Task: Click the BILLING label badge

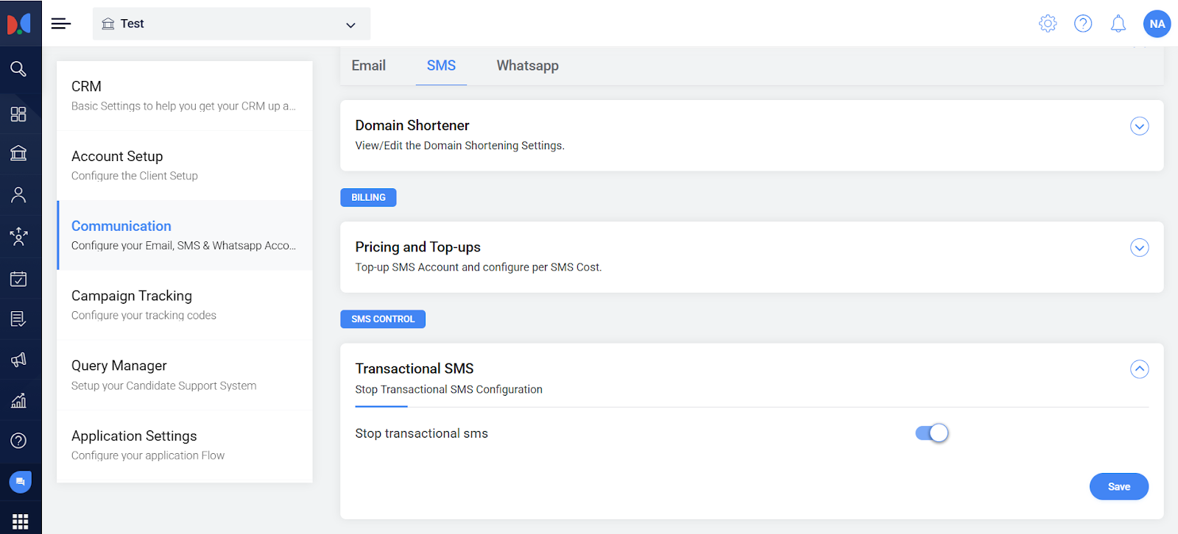Action: (368, 197)
